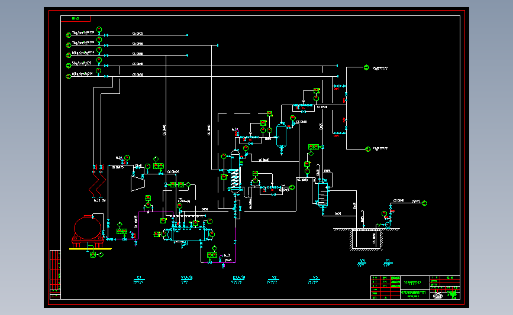This screenshot has width=513, height=315.
Task: Click the equipment label E1A/B
Action: click(239, 277)
